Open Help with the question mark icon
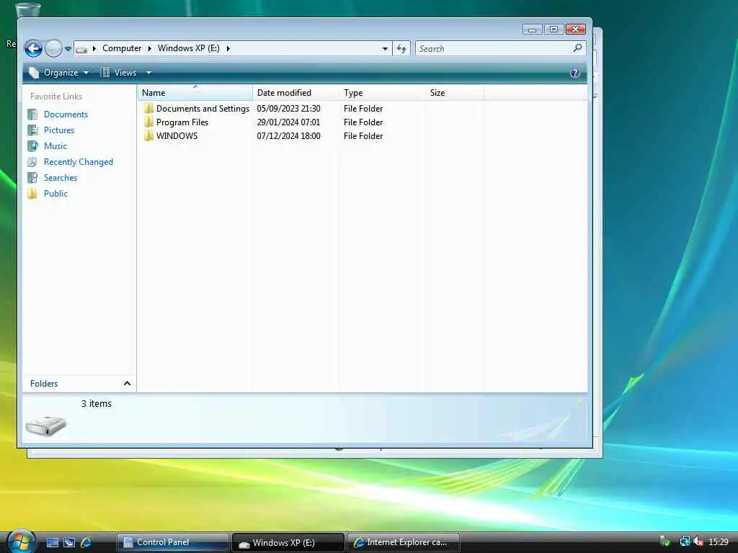Viewport: 738px width, 553px height. pyautogui.click(x=574, y=73)
